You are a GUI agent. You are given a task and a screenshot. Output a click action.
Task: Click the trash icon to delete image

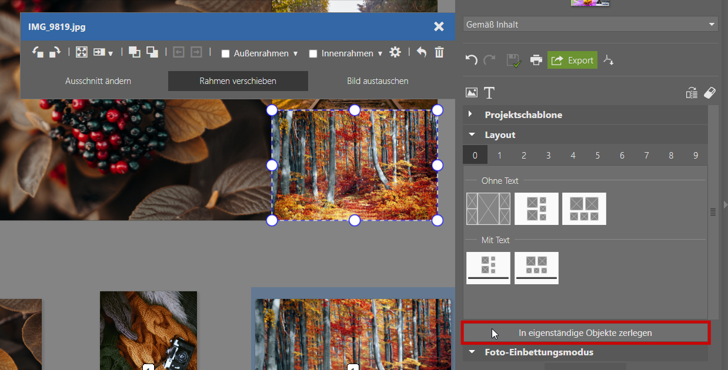439,53
